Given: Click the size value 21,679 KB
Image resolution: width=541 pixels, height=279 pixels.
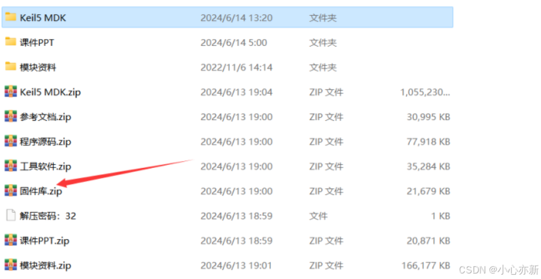Looking at the screenshot, I should (428, 191).
